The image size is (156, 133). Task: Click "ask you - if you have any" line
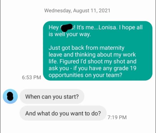pyautogui.click(x=80, y=68)
